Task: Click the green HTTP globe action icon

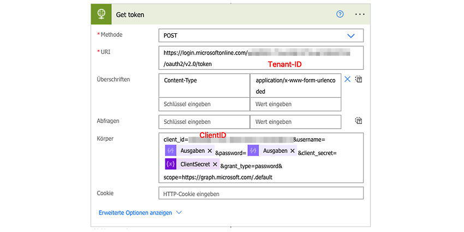Action: tap(101, 14)
